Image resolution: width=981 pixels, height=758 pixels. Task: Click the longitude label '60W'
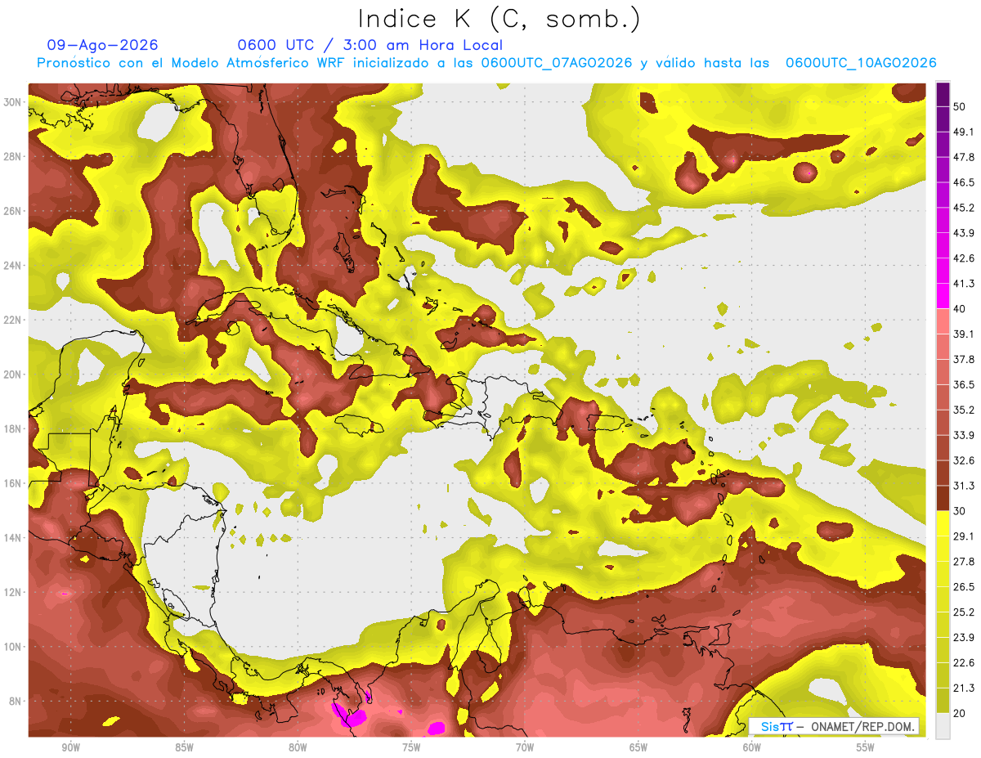pyautogui.click(x=752, y=747)
